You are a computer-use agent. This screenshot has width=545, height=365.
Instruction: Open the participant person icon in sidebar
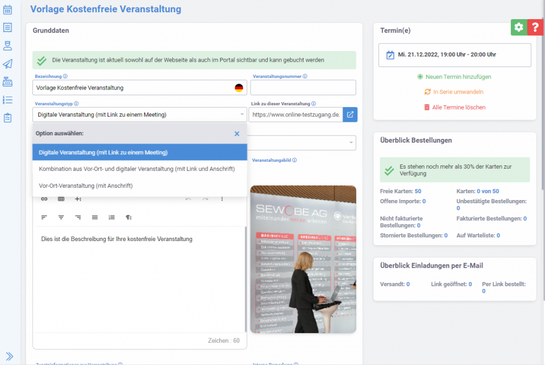point(7,46)
